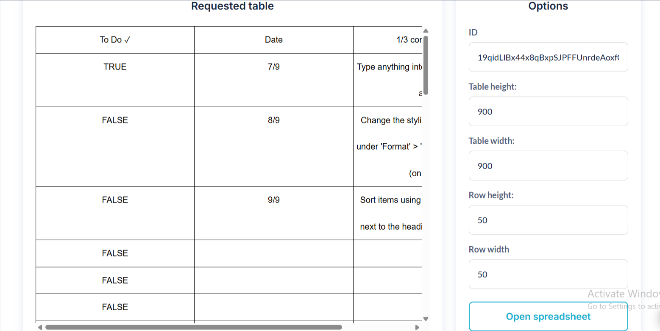
Task: Select the FALSE cell in the 9/9 row
Action: click(115, 200)
